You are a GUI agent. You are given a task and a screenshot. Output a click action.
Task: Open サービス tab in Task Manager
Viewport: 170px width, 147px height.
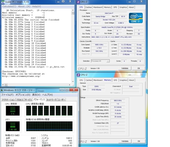tap(28, 100)
